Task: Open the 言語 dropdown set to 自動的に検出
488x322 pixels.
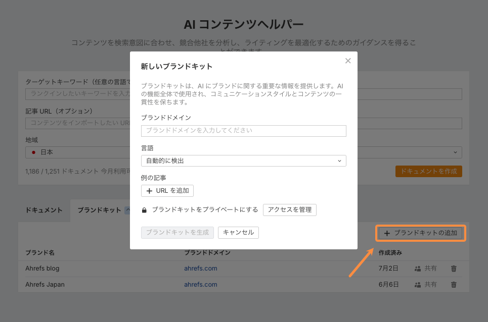Action: point(243,160)
